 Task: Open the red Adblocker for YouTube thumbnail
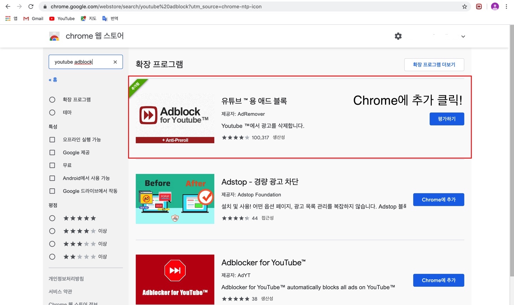coord(175,280)
